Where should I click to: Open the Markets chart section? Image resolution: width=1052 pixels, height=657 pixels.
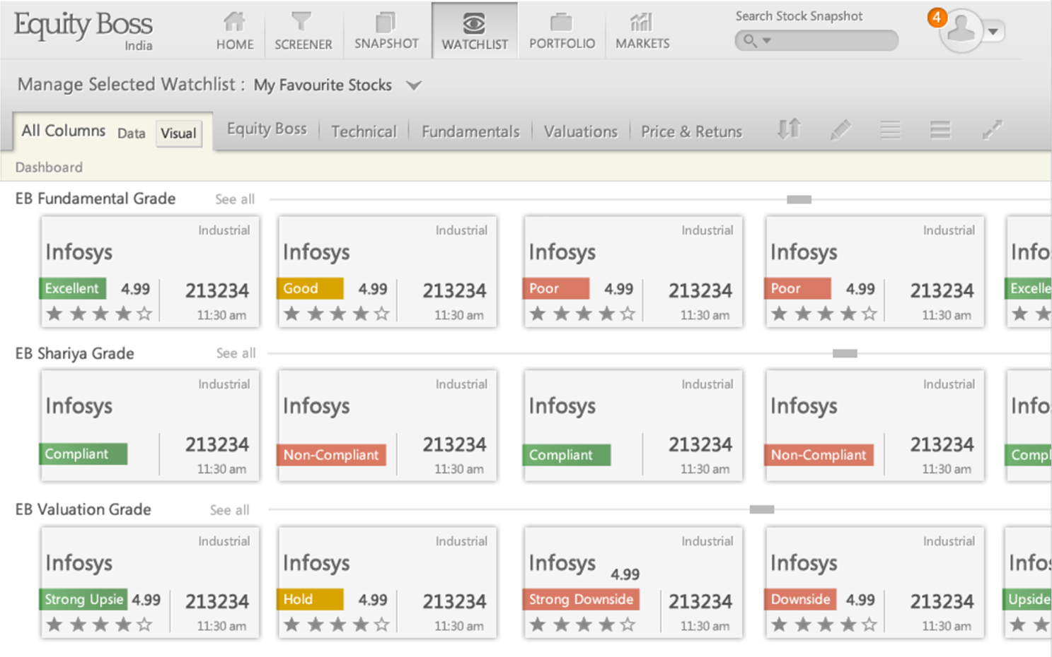[642, 31]
